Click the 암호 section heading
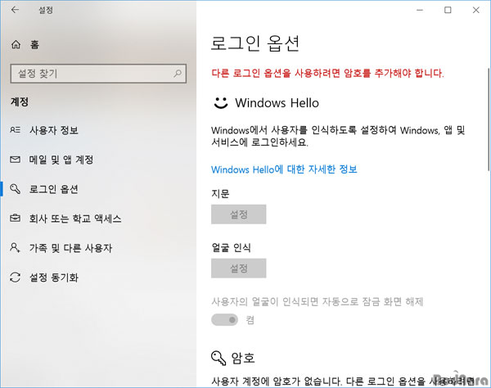 coord(243,358)
